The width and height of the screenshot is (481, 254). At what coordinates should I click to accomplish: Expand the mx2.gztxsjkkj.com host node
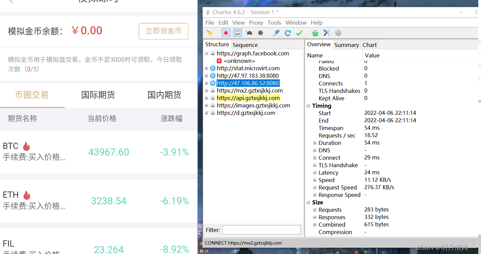(x=207, y=91)
